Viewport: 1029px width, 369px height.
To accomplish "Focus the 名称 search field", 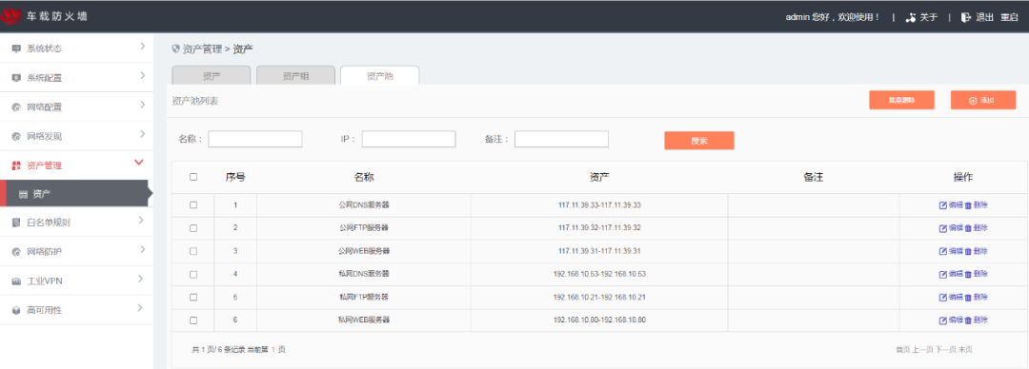I will click(x=255, y=139).
